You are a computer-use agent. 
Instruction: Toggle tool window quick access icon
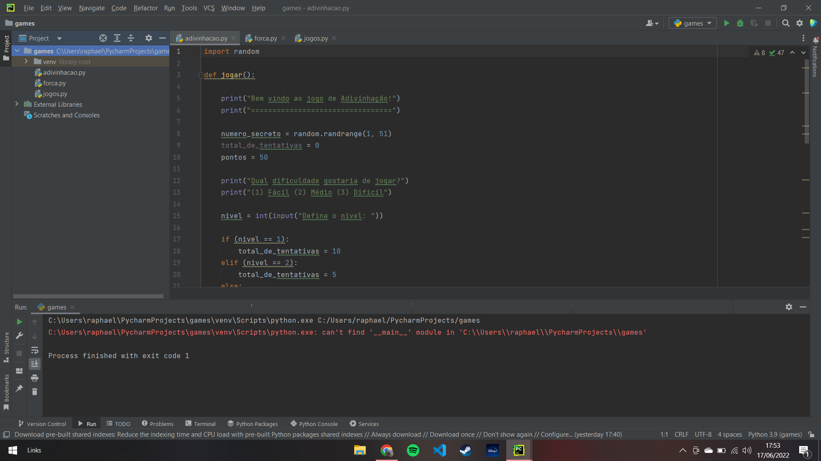pos(6,435)
